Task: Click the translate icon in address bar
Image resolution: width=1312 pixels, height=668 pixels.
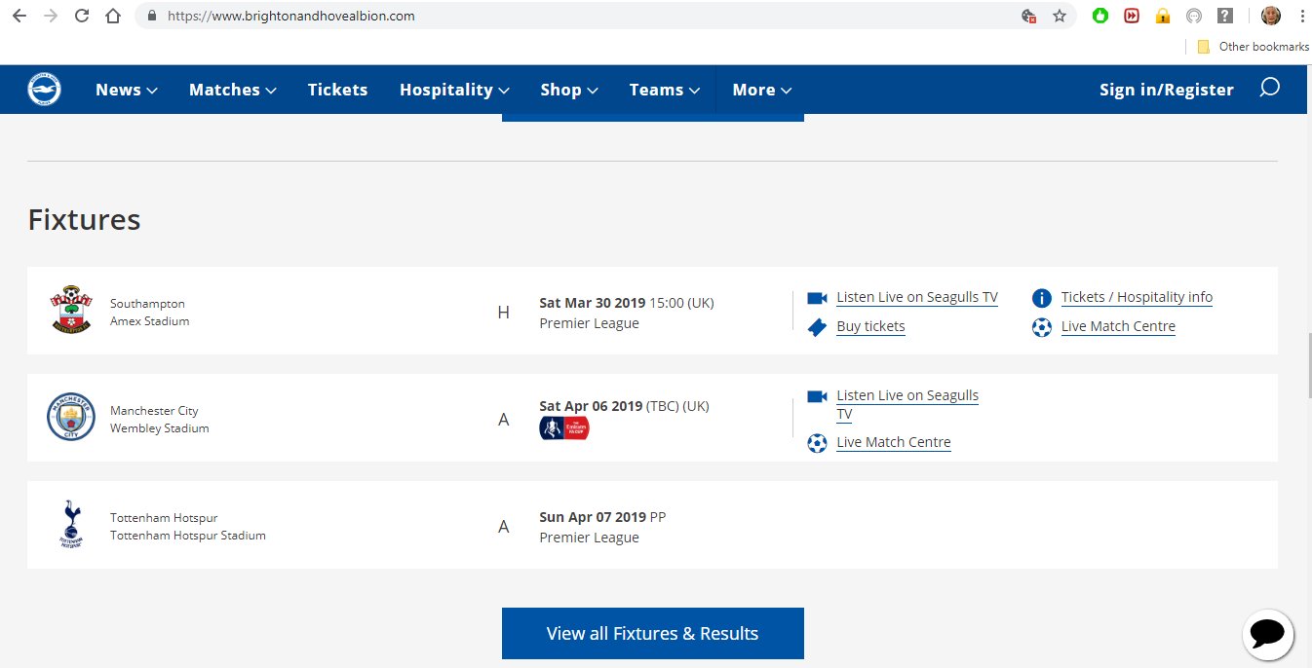Action: pyautogui.click(x=1027, y=16)
